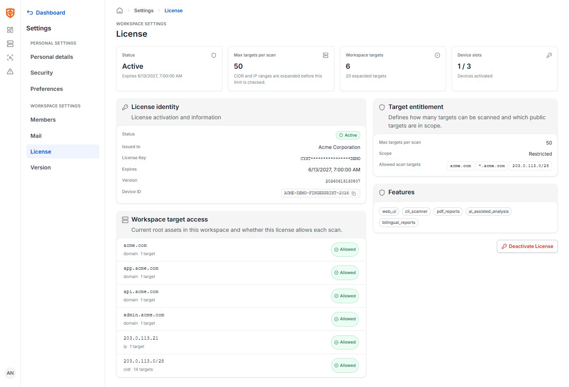Open Personal details settings
Viewport: 569px width, 387px height.
tap(52, 57)
